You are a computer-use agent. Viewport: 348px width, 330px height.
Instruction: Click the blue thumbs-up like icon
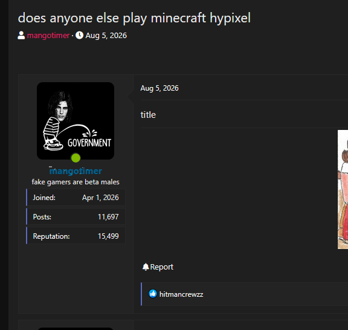tap(153, 294)
